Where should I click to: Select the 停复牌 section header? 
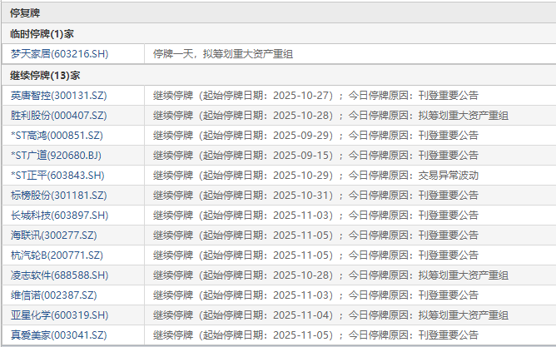25,13
